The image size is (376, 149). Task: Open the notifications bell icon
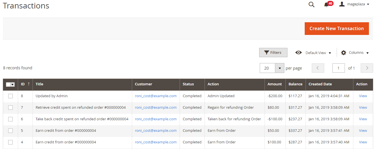[x=326, y=5]
